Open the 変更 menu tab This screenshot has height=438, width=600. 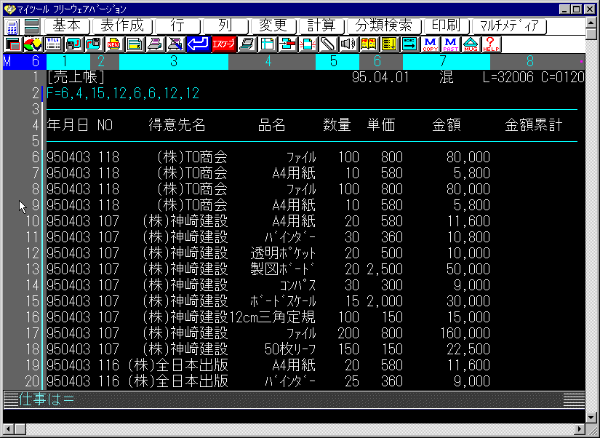pos(273,26)
